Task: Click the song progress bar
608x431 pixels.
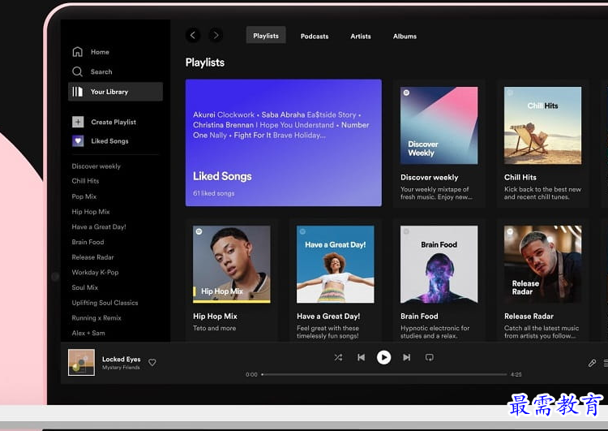Action: (384, 375)
